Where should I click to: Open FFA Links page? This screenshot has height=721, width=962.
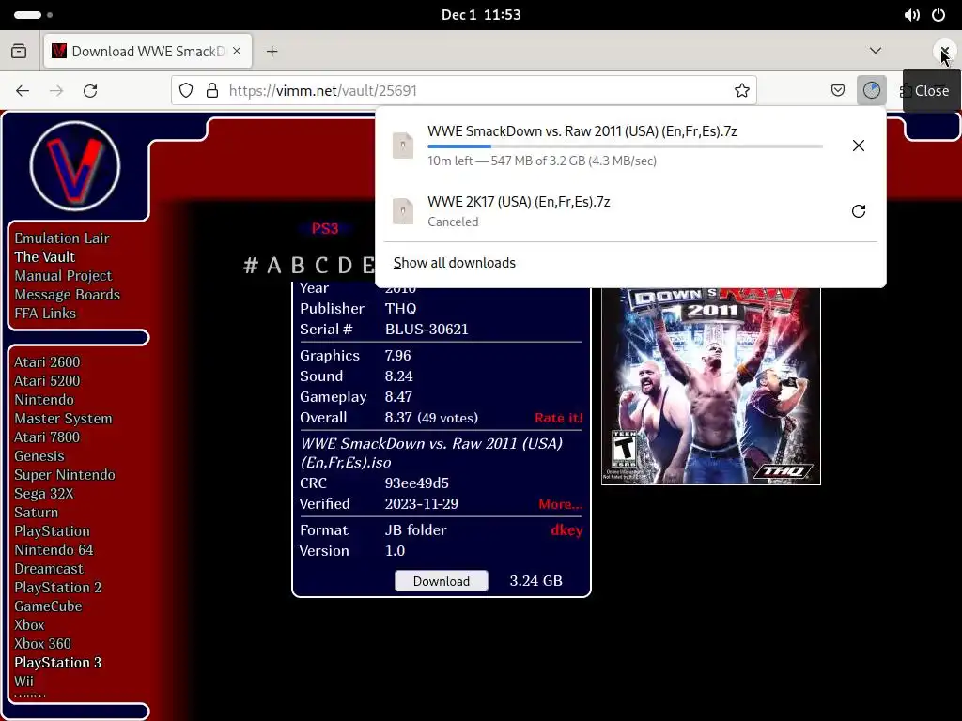click(45, 314)
